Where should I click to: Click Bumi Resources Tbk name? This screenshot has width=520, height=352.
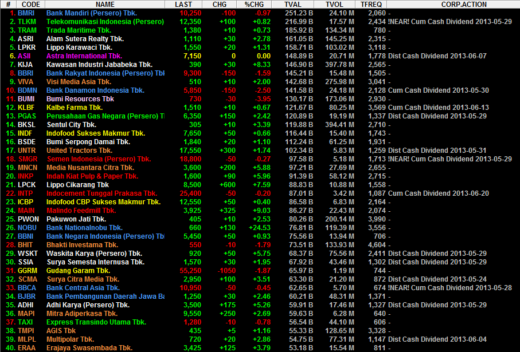[x=80, y=100]
